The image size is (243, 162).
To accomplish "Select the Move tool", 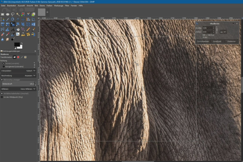I will 23,19.
